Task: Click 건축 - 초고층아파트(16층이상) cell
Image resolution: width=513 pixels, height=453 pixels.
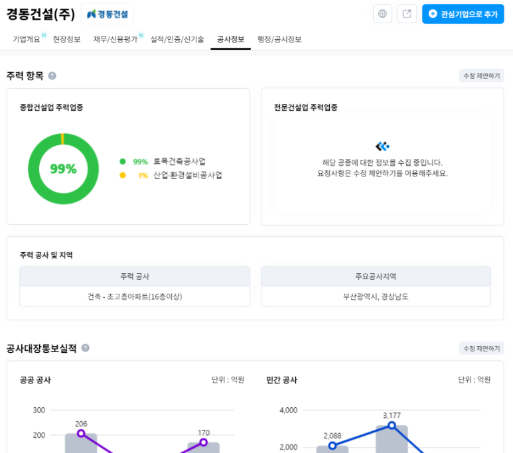Action: tap(135, 296)
